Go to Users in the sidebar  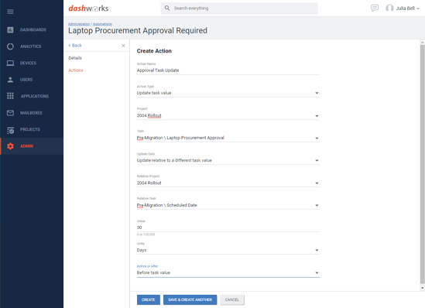pos(26,80)
